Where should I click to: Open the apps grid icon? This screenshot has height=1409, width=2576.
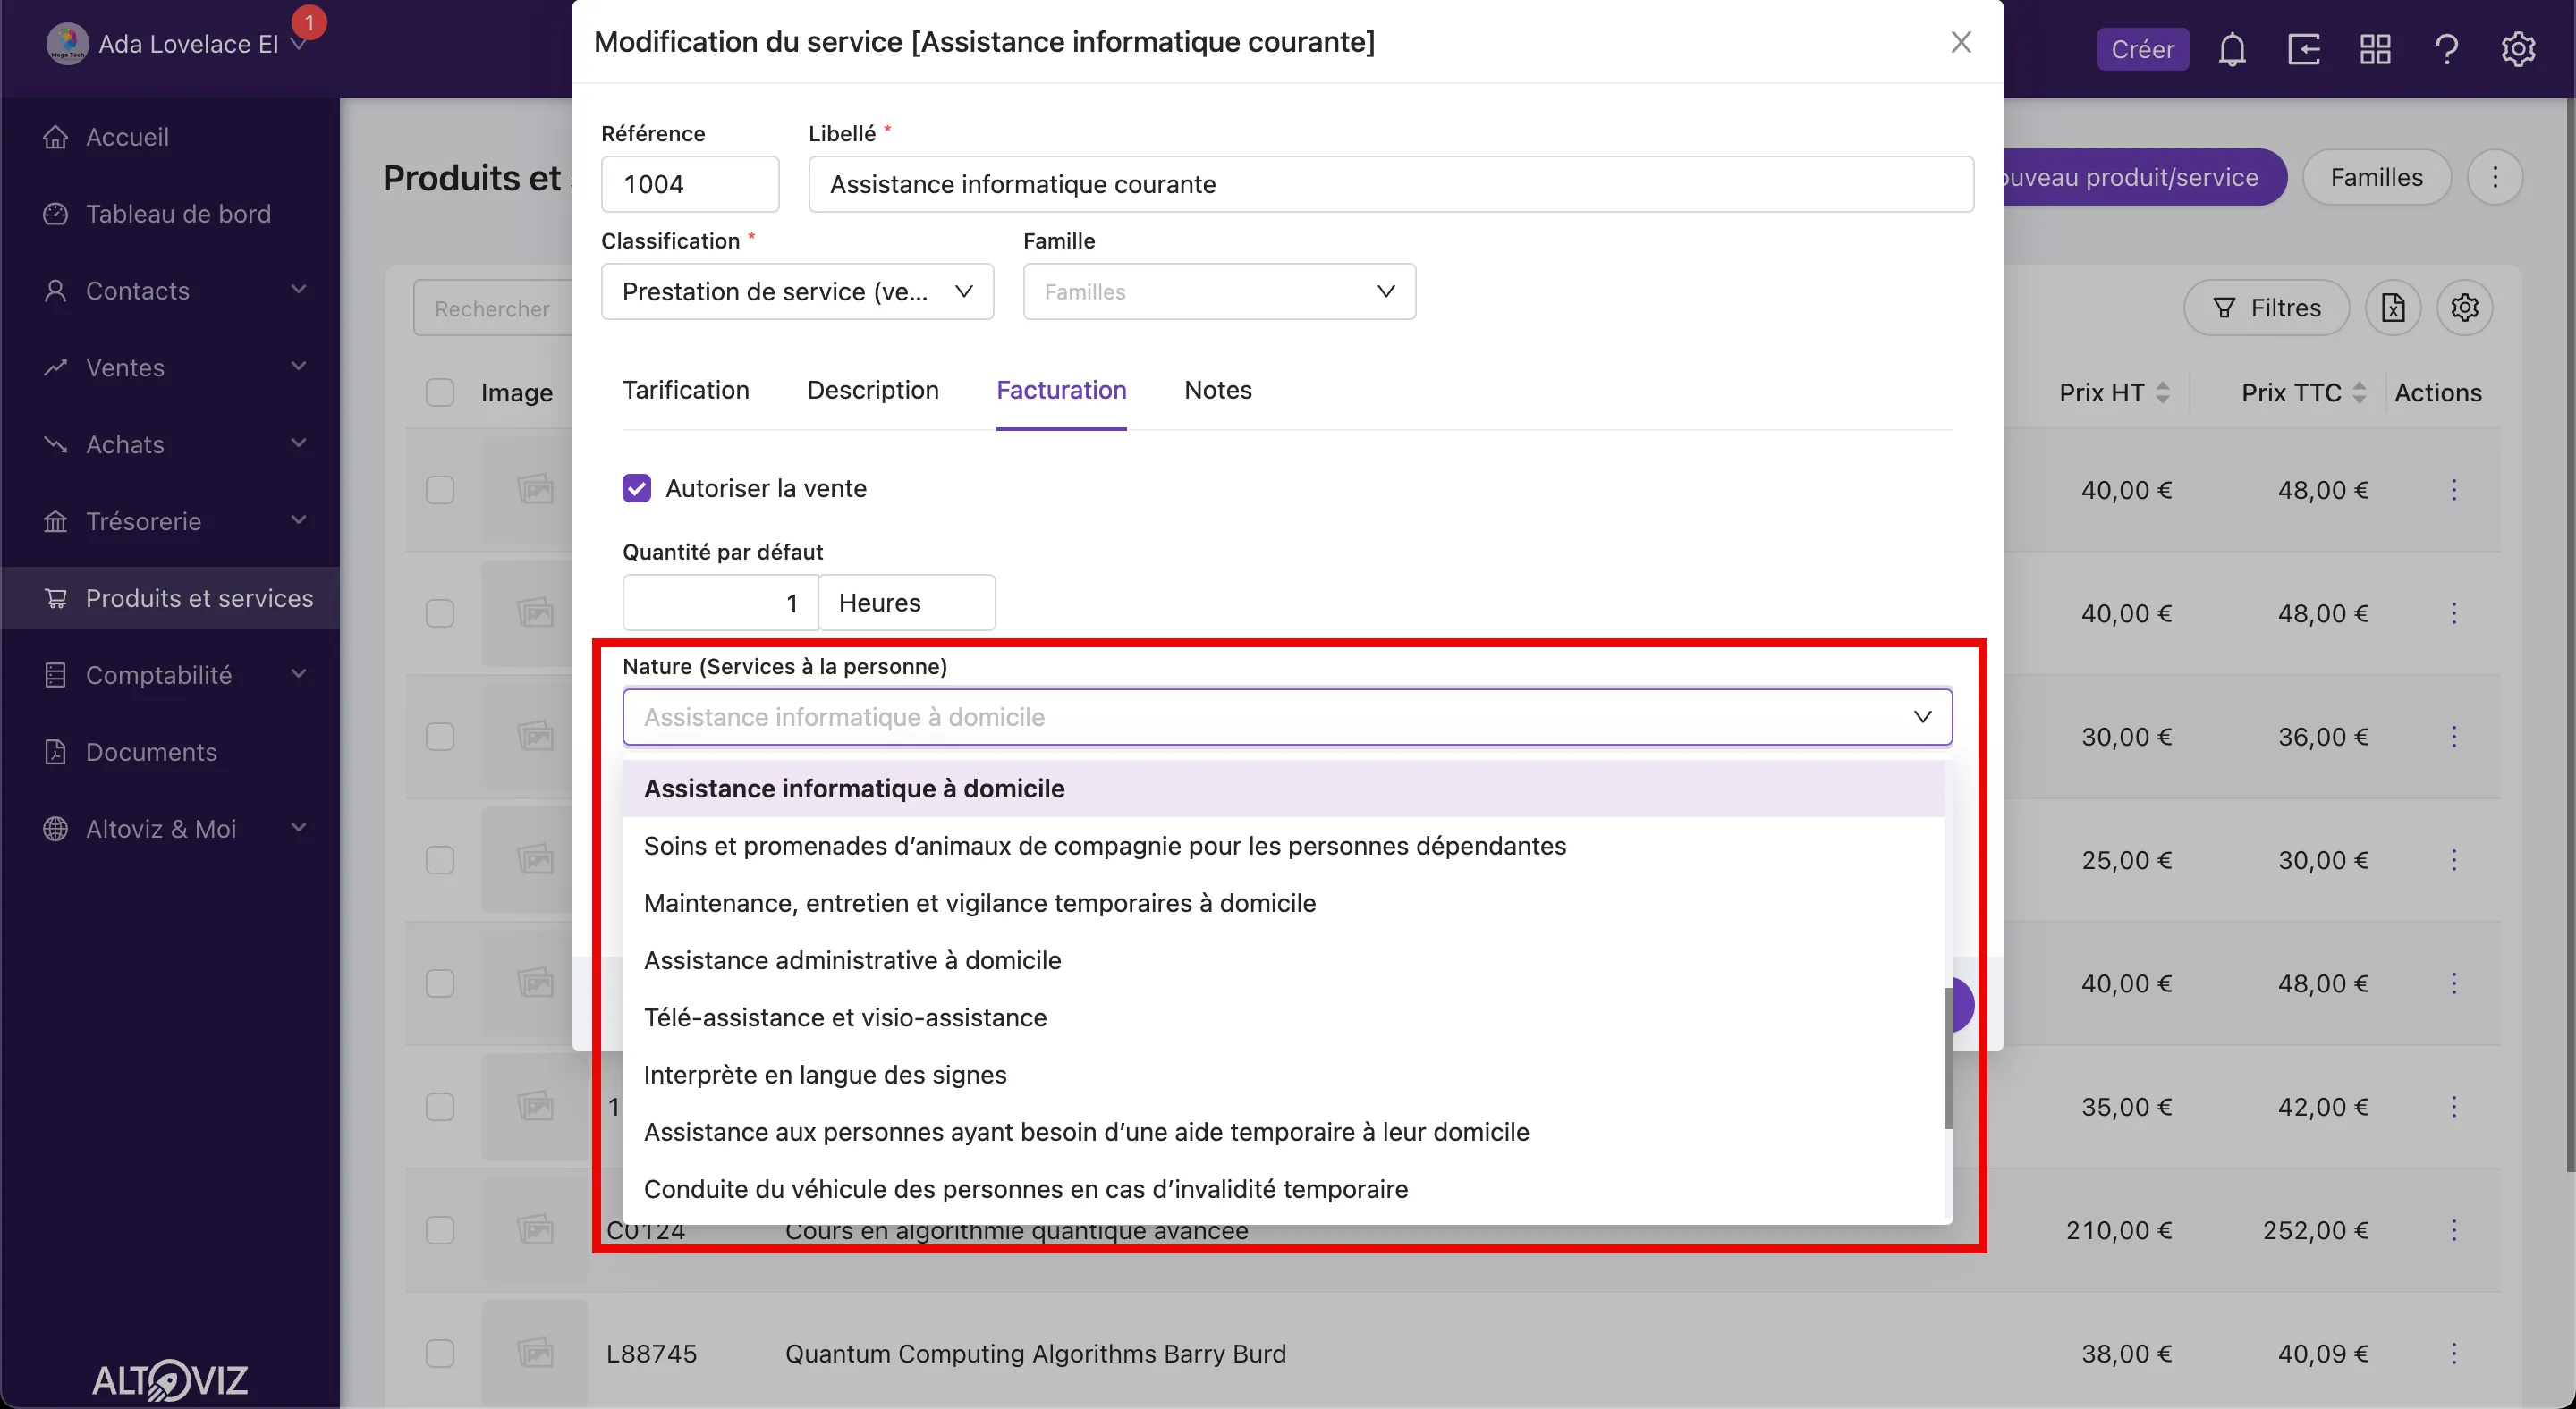(2375, 49)
